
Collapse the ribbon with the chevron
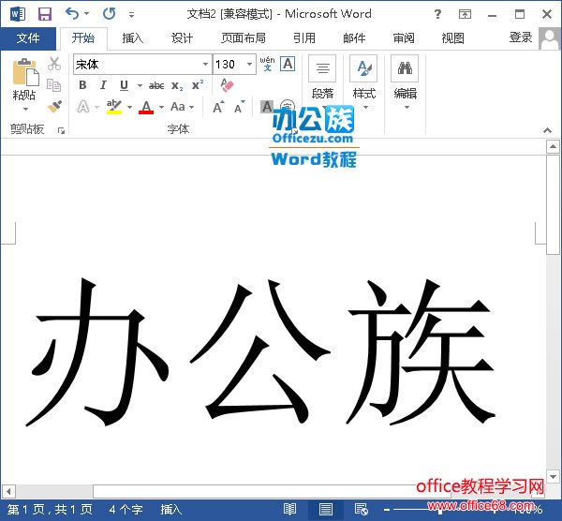tap(547, 130)
